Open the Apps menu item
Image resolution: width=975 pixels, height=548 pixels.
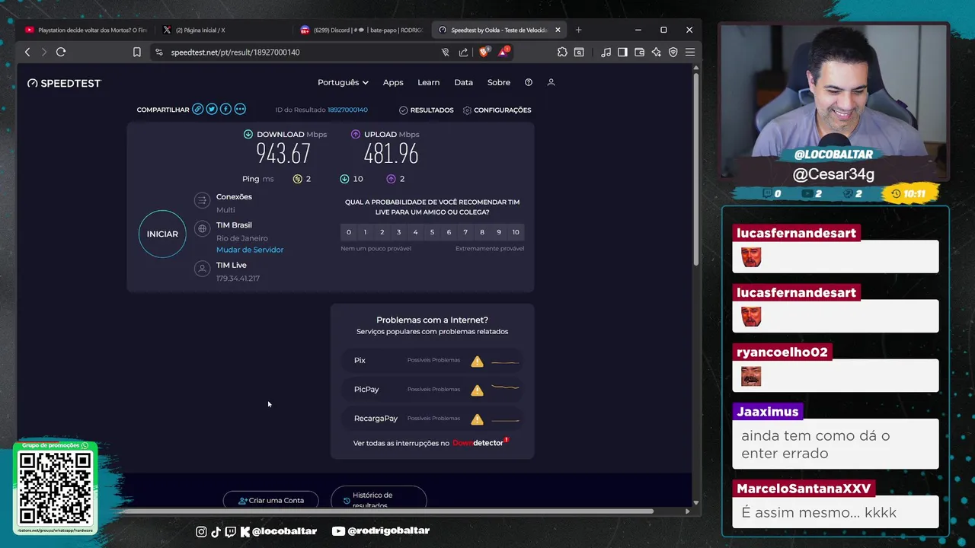(393, 82)
